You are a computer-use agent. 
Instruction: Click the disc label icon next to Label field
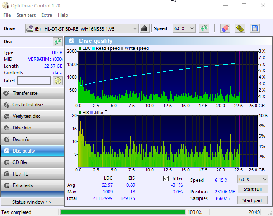coord(57,80)
